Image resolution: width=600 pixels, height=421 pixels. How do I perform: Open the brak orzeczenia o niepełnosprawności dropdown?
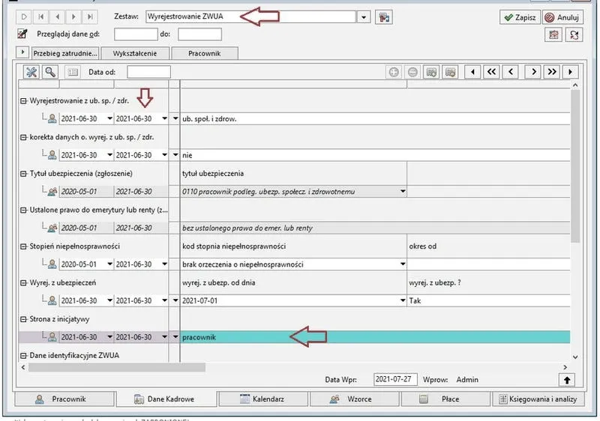click(x=403, y=264)
